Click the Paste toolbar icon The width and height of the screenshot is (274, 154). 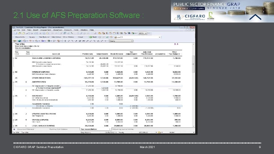tap(47, 33)
